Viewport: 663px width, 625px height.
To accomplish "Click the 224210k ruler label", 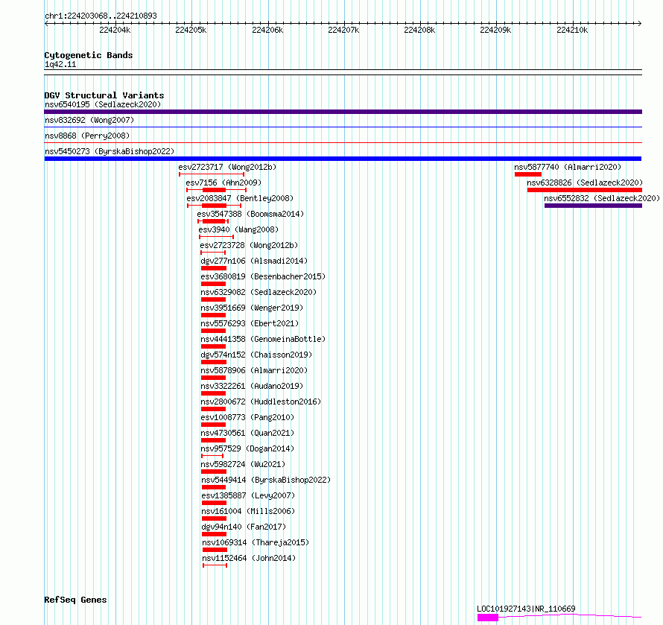I will [x=572, y=31].
